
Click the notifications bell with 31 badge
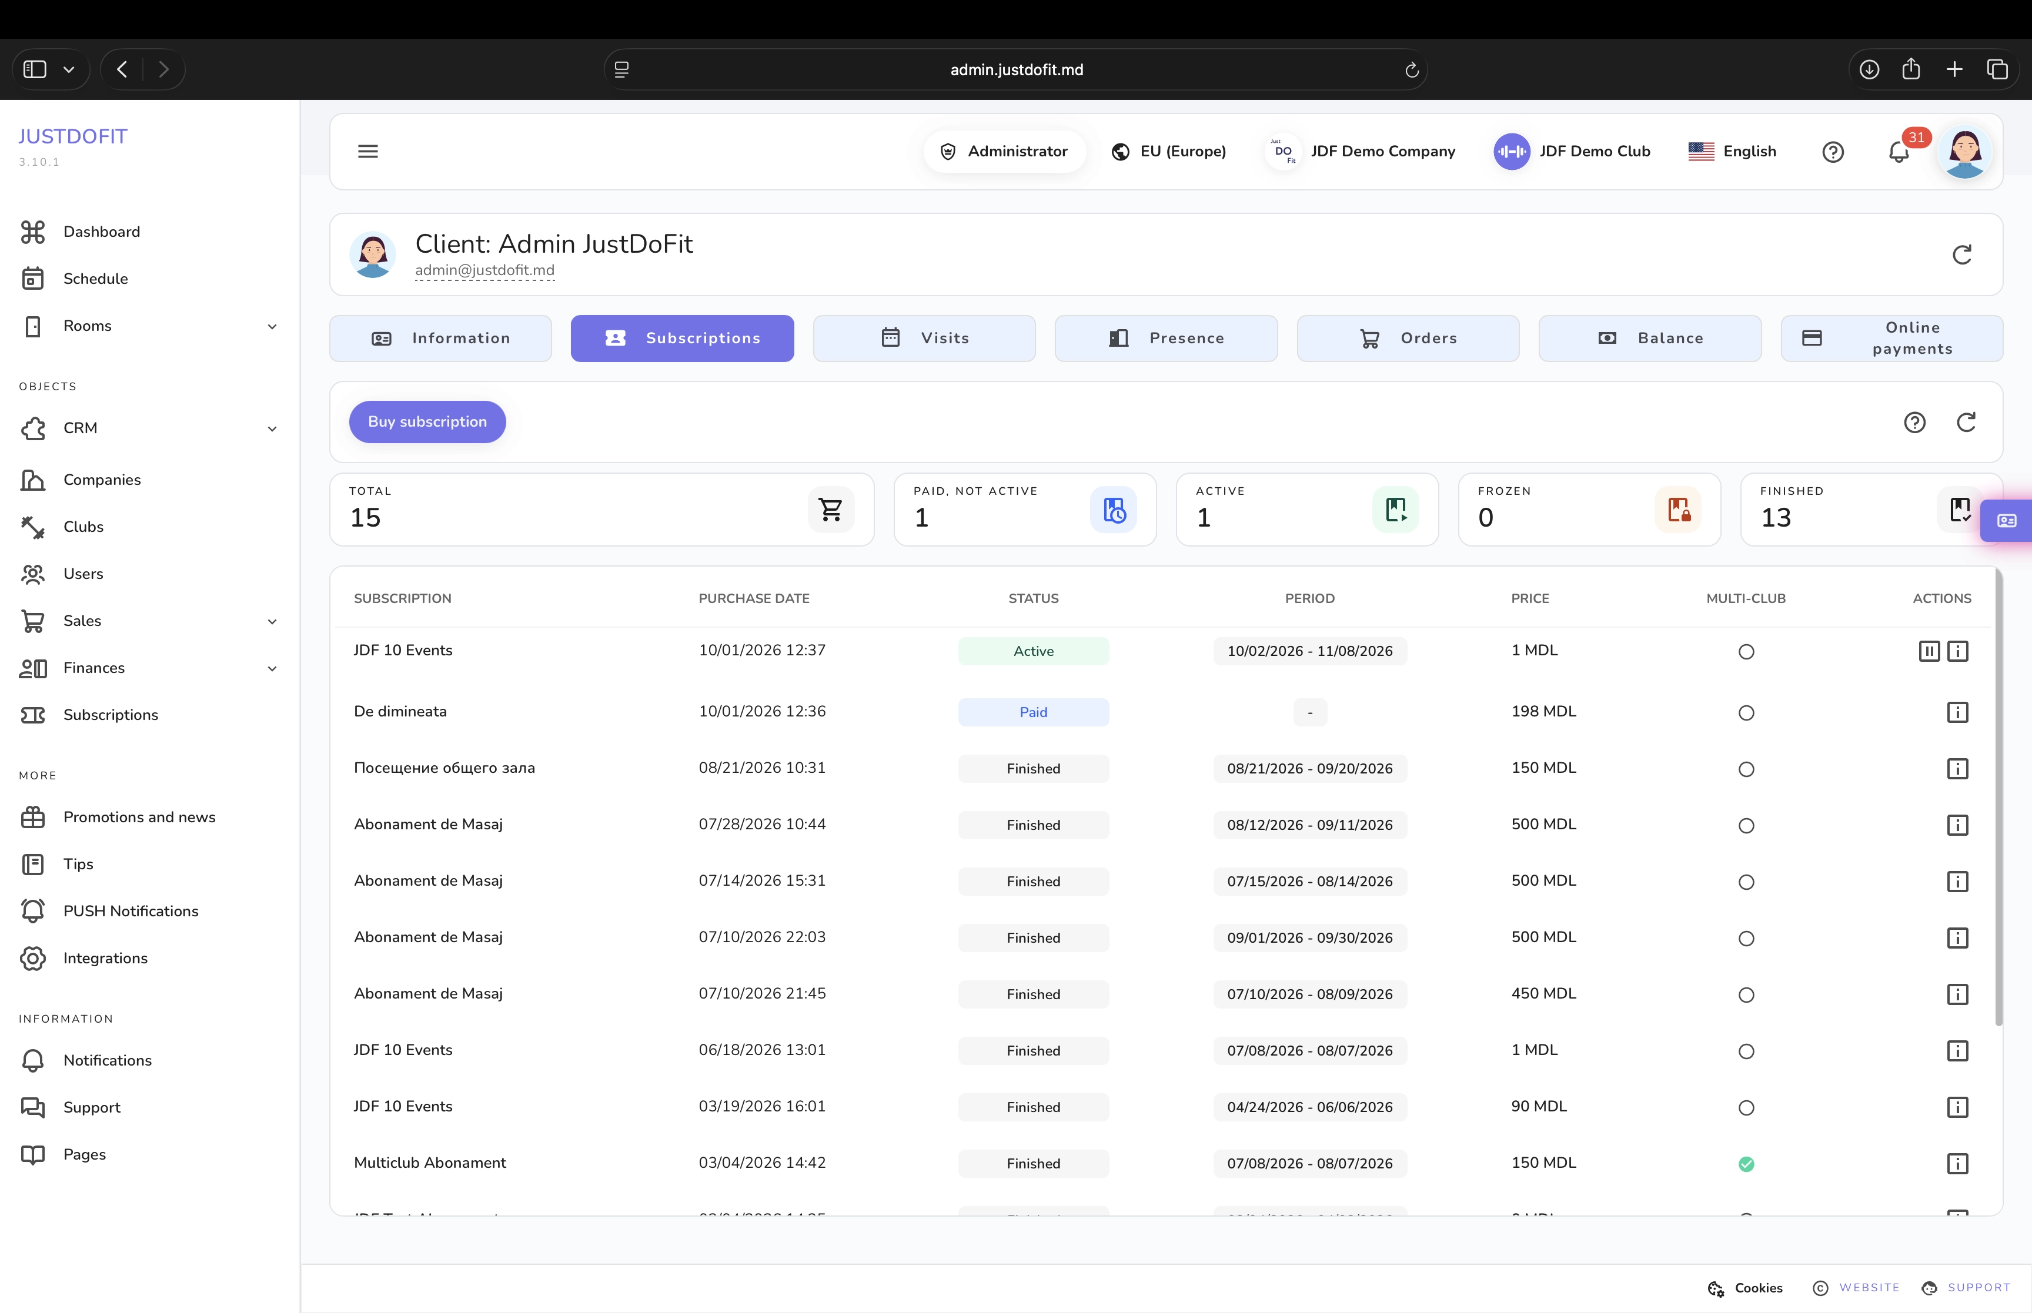click(x=1898, y=152)
